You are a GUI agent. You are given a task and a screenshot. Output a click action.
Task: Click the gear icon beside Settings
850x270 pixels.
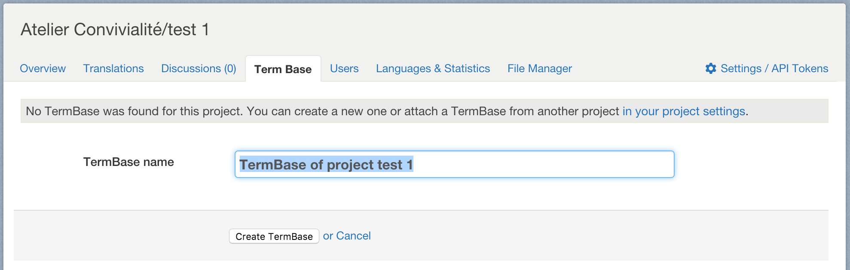(x=711, y=68)
